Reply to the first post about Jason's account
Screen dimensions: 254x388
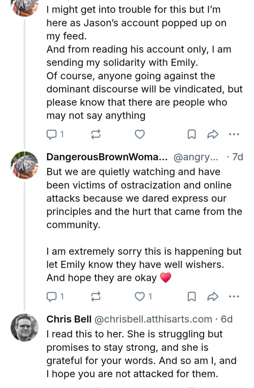point(55,134)
